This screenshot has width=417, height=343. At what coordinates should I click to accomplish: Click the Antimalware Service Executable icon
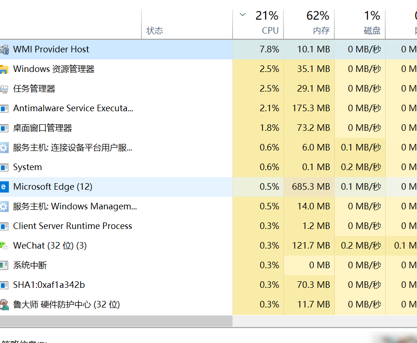[4, 108]
